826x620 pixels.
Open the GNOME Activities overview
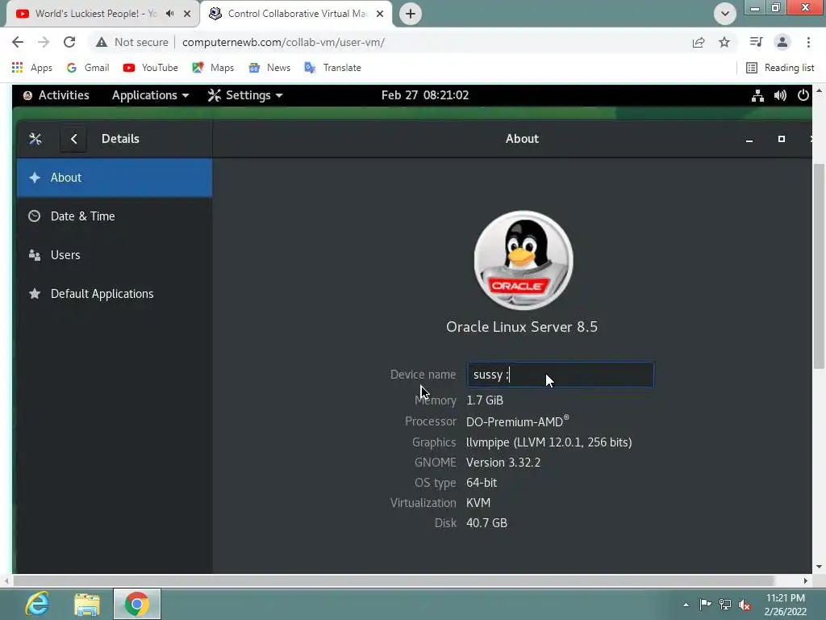tap(56, 95)
